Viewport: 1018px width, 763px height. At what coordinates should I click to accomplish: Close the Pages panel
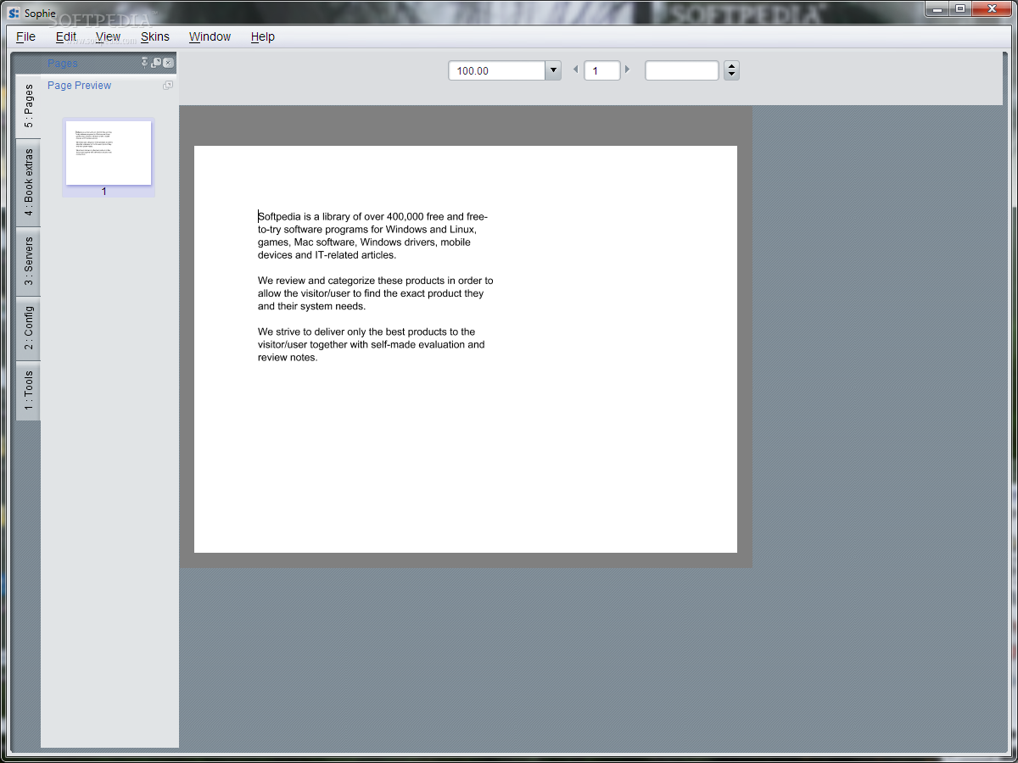[x=168, y=63]
